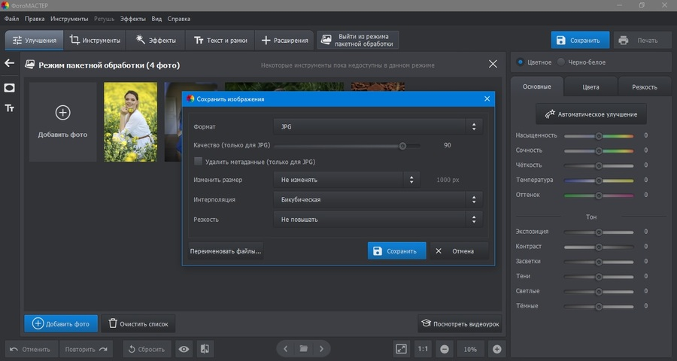This screenshot has width=677, height=361.
Task: Select the text Tт tool in left sidebar
Action: (x=10, y=108)
